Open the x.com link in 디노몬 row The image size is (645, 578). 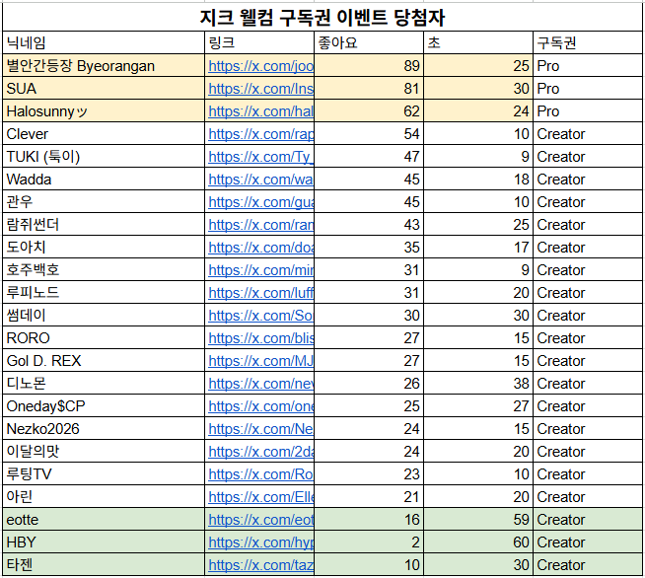click(x=260, y=384)
